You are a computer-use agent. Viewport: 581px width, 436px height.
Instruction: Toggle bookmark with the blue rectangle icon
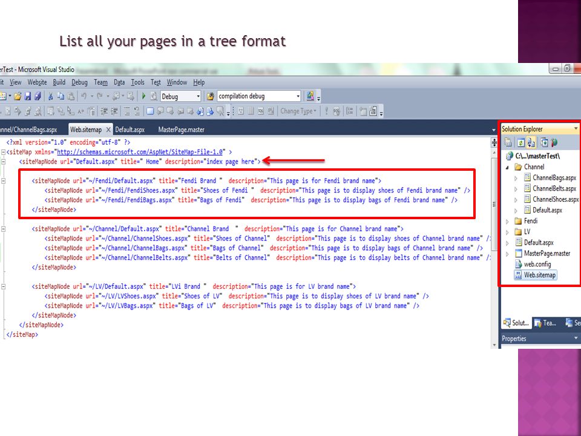click(x=150, y=111)
